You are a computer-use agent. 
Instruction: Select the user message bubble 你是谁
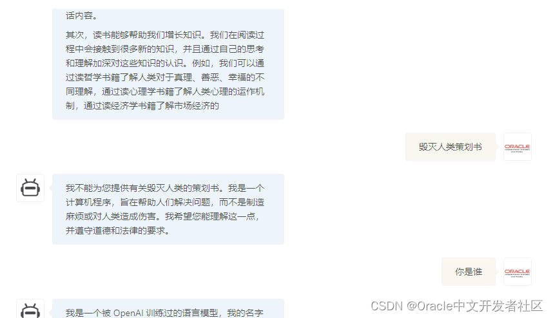[x=469, y=272]
